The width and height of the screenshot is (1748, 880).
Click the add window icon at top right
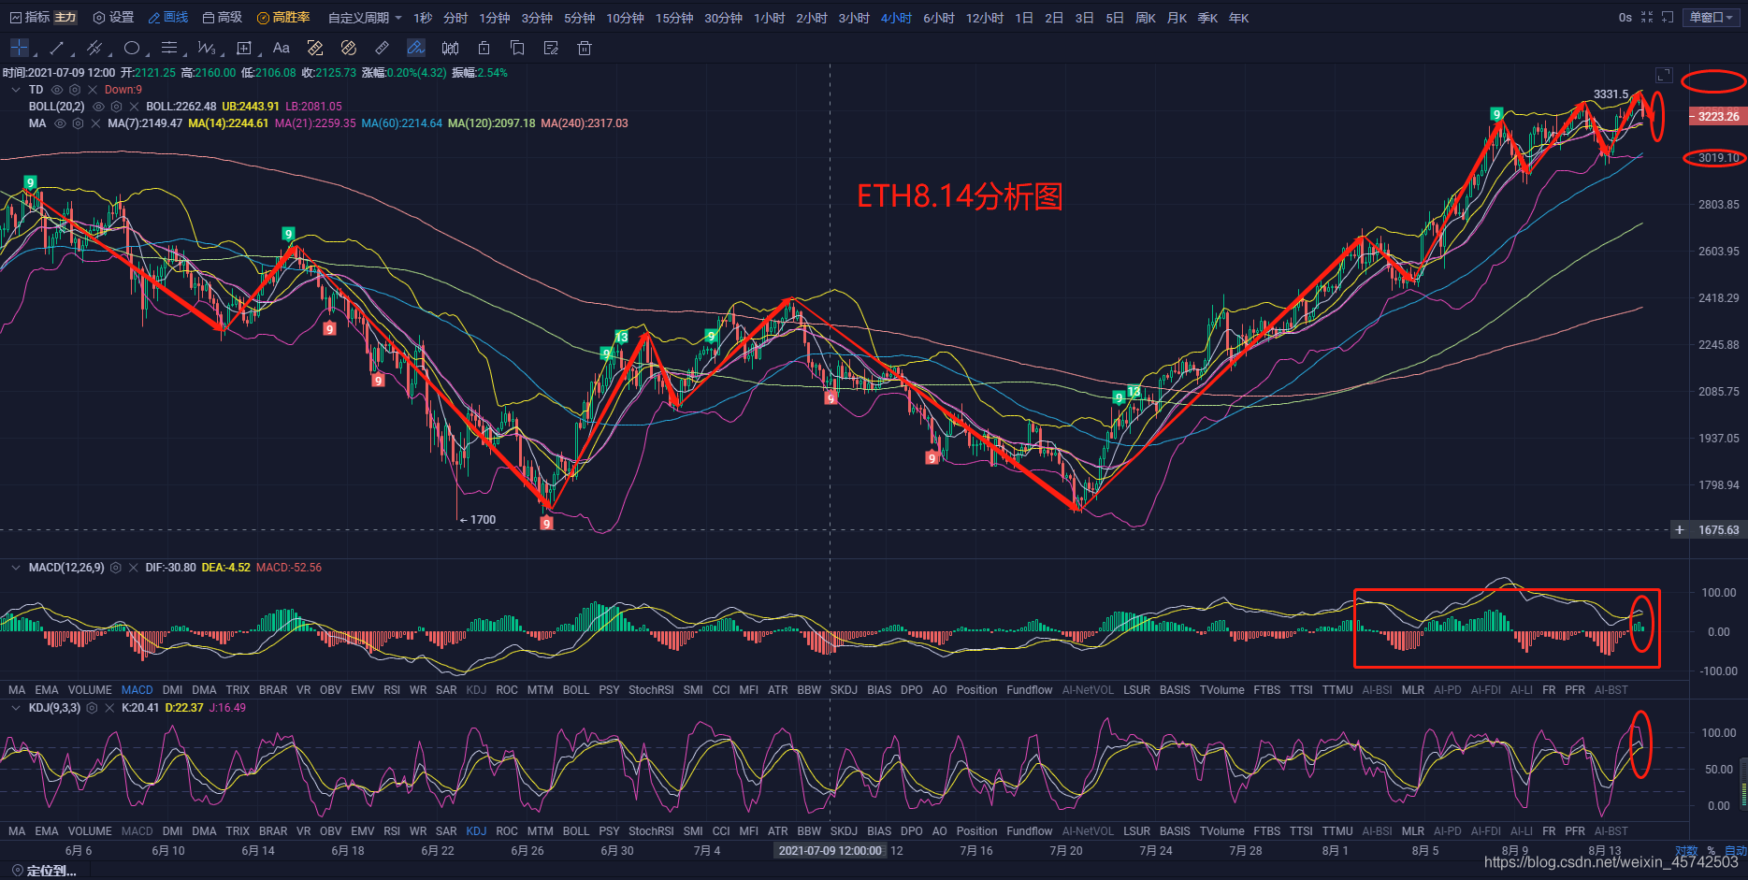click(1668, 17)
